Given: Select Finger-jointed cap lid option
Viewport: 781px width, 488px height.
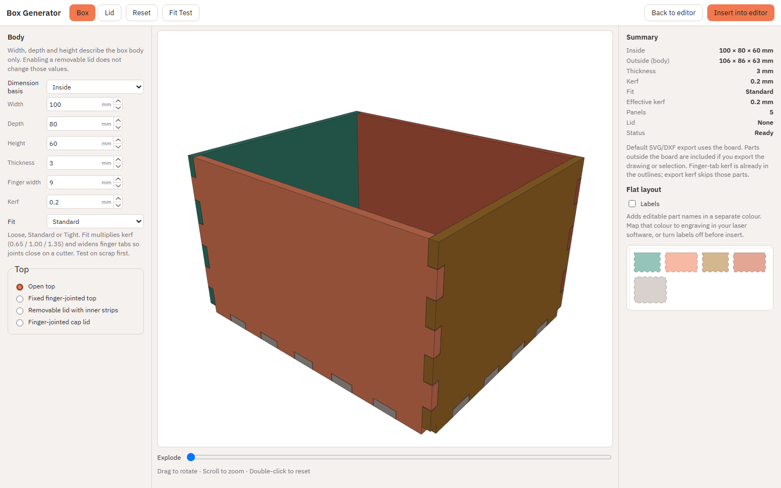Looking at the screenshot, I should click(x=20, y=323).
